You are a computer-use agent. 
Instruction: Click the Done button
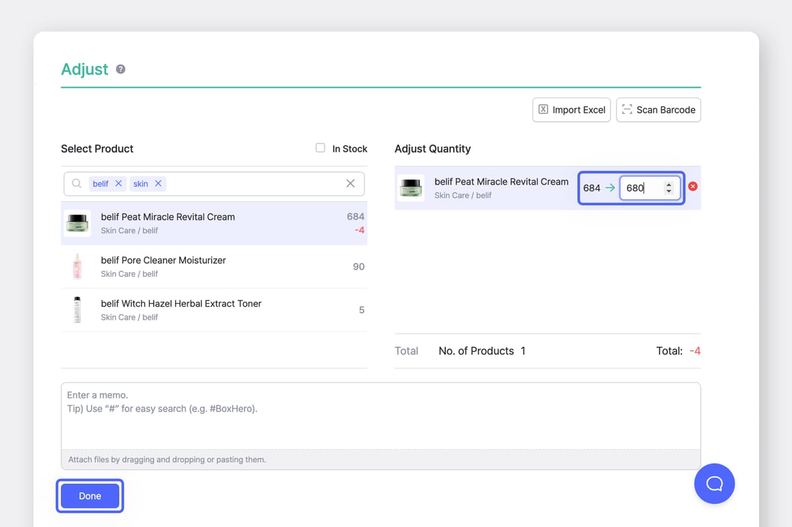(x=89, y=495)
